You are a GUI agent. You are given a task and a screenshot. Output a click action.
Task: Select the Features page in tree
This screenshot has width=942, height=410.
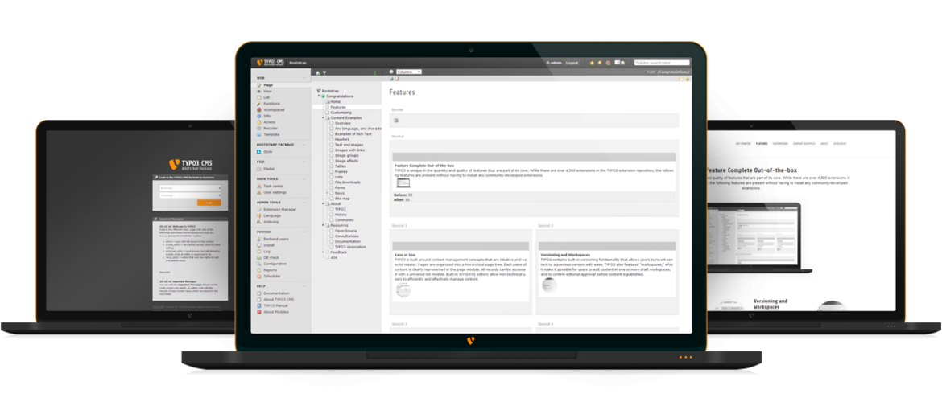[337, 107]
